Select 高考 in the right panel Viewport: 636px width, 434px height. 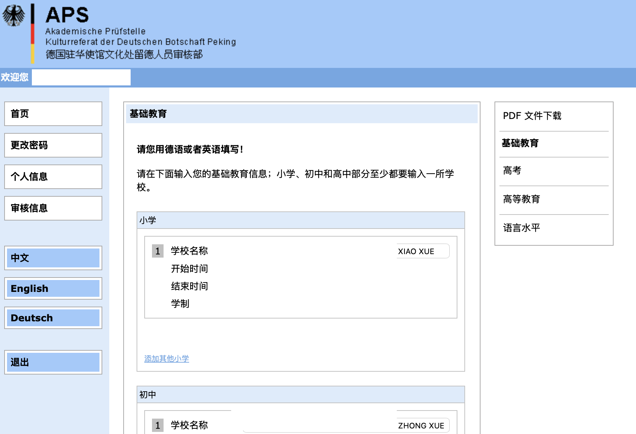tap(512, 170)
